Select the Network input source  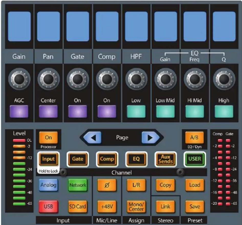tap(78, 185)
